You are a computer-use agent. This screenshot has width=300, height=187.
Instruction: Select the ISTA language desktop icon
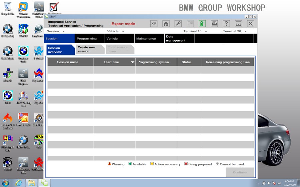[23, 77]
